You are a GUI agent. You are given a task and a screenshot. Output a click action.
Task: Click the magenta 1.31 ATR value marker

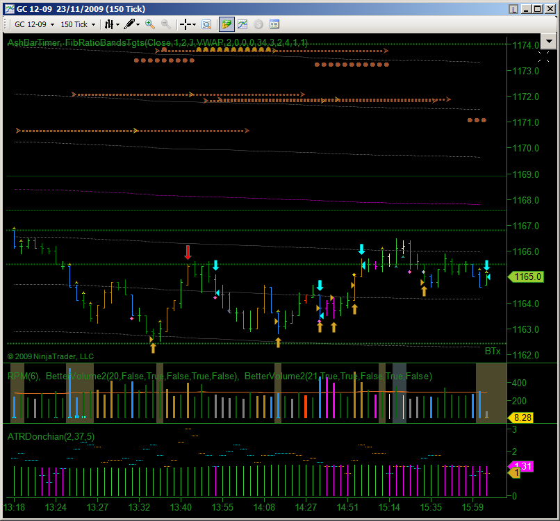(x=523, y=466)
